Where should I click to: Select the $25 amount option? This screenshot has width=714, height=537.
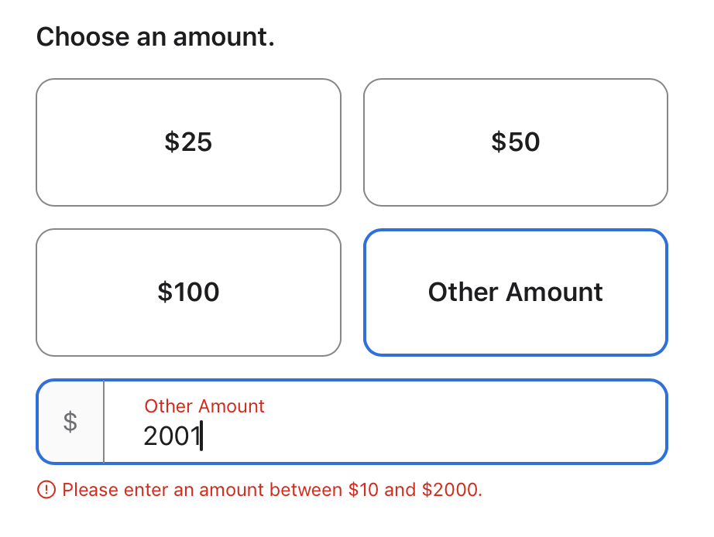(188, 142)
